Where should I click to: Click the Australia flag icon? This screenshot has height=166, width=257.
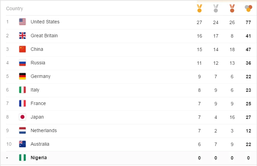tap(22, 144)
